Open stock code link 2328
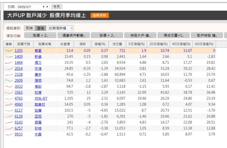The image size is (227, 148). click(x=18, y=75)
